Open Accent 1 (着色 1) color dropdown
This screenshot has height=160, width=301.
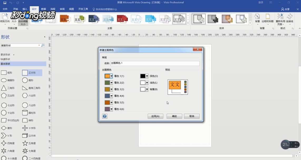pyautogui.click(x=111, y=76)
